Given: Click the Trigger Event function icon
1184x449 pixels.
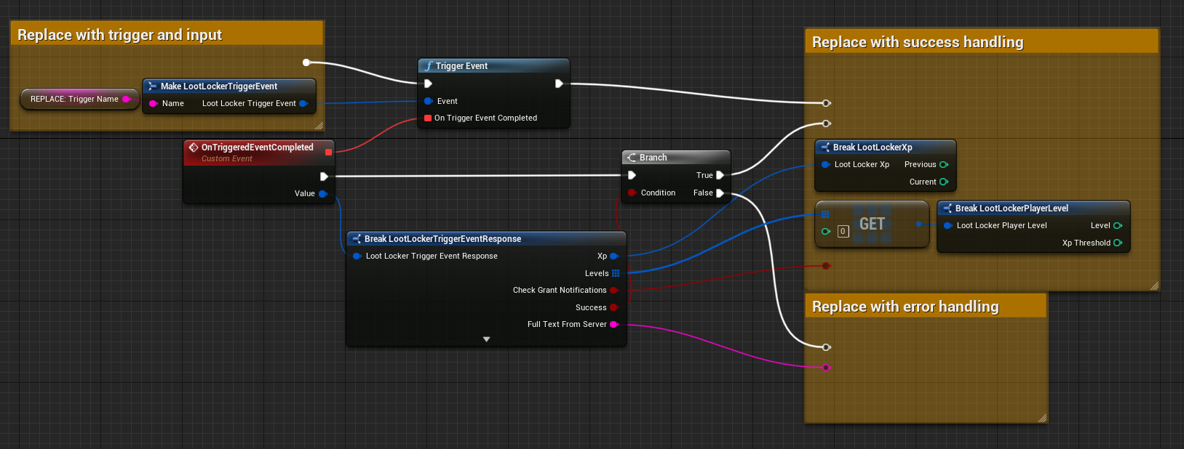Looking at the screenshot, I should coord(429,66).
